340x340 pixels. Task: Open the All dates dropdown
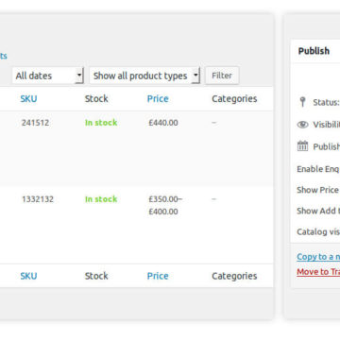48,76
